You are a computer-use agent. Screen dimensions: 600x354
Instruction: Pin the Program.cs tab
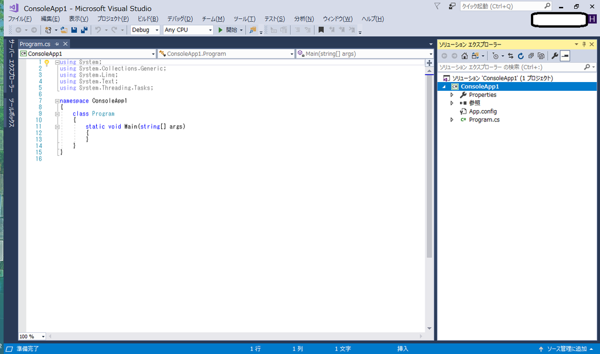click(57, 44)
